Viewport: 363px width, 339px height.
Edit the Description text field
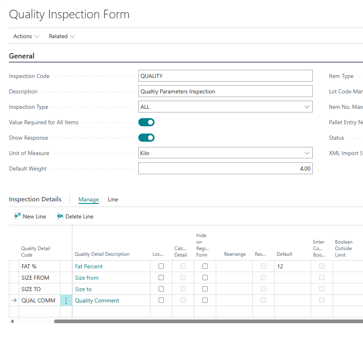pos(225,91)
